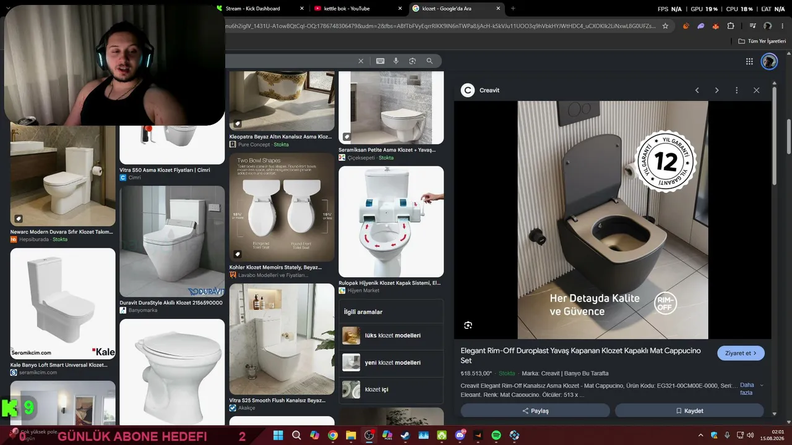Image resolution: width=792 pixels, height=445 pixels.
Task: Open the Kohler Klozet Memoirs Stately image
Action: pyautogui.click(x=282, y=208)
